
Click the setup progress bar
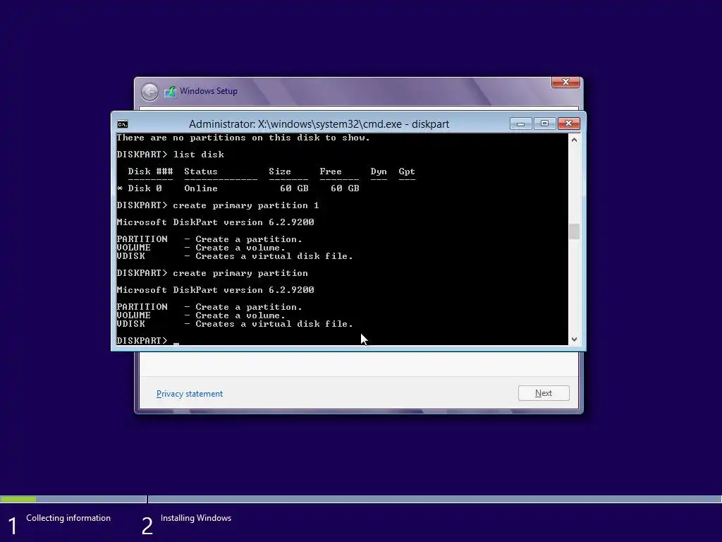pyautogui.click(x=361, y=499)
